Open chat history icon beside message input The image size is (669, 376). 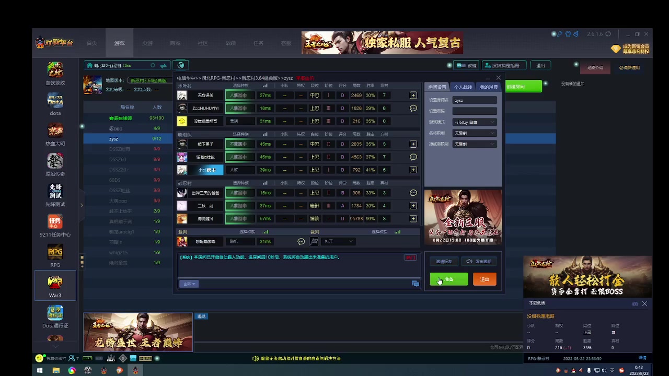(416, 284)
